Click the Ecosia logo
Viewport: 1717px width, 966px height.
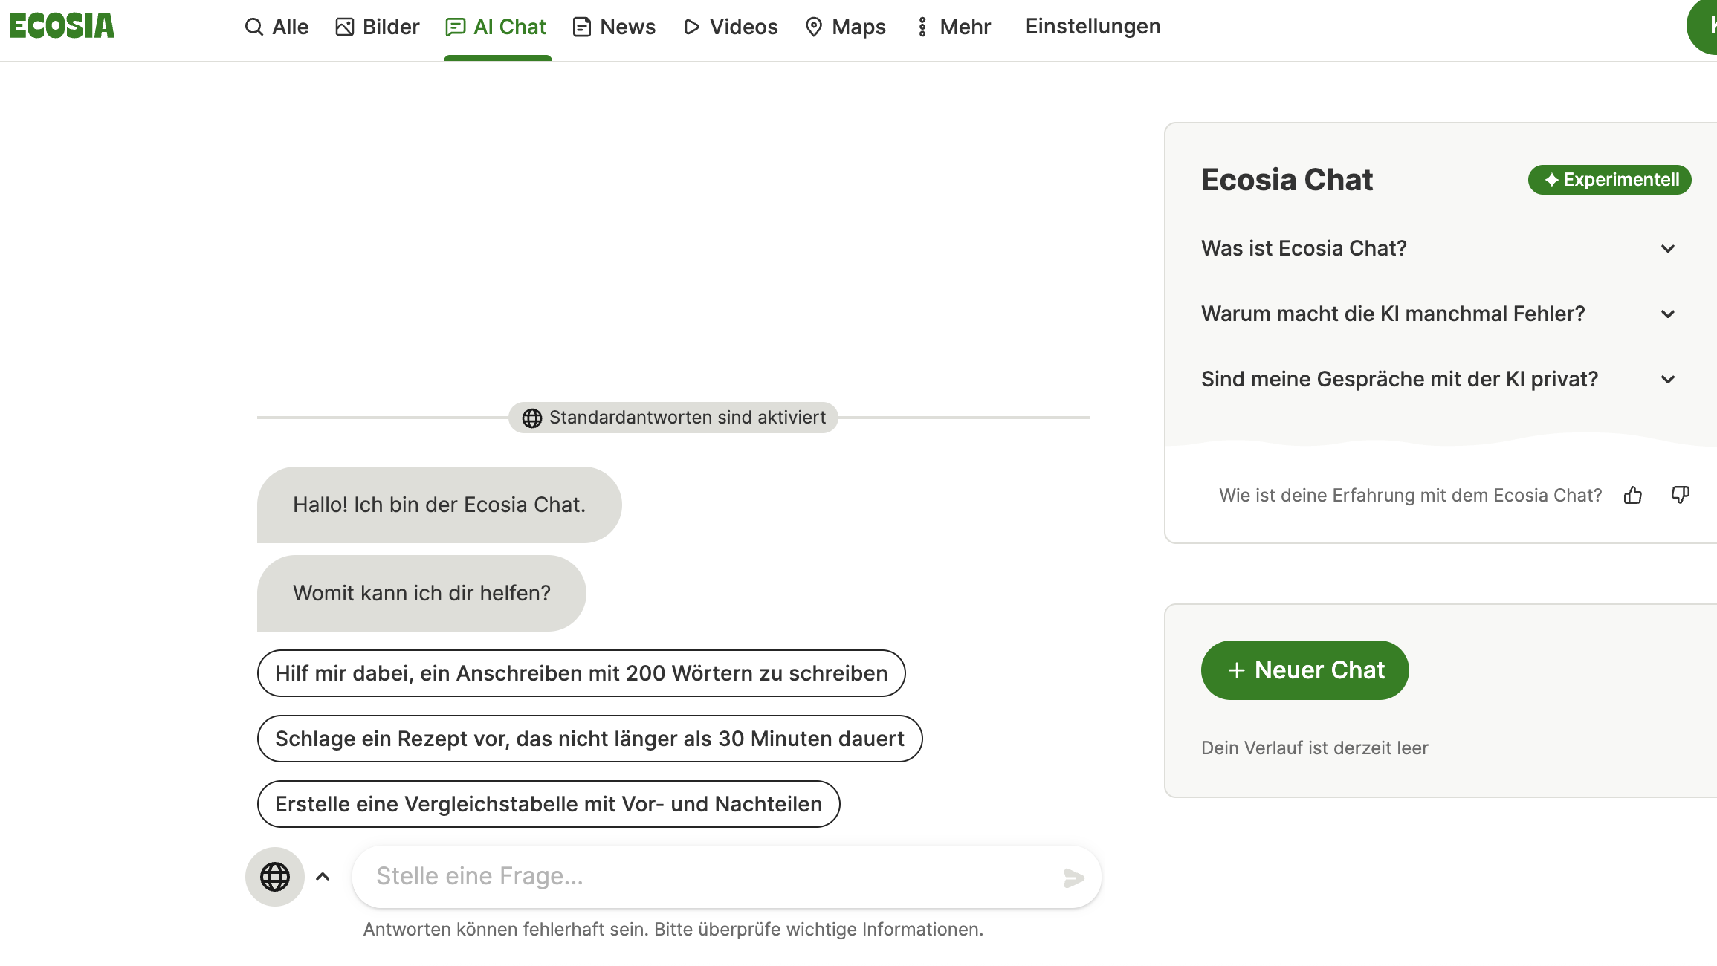pyautogui.click(x=62, y=26)
